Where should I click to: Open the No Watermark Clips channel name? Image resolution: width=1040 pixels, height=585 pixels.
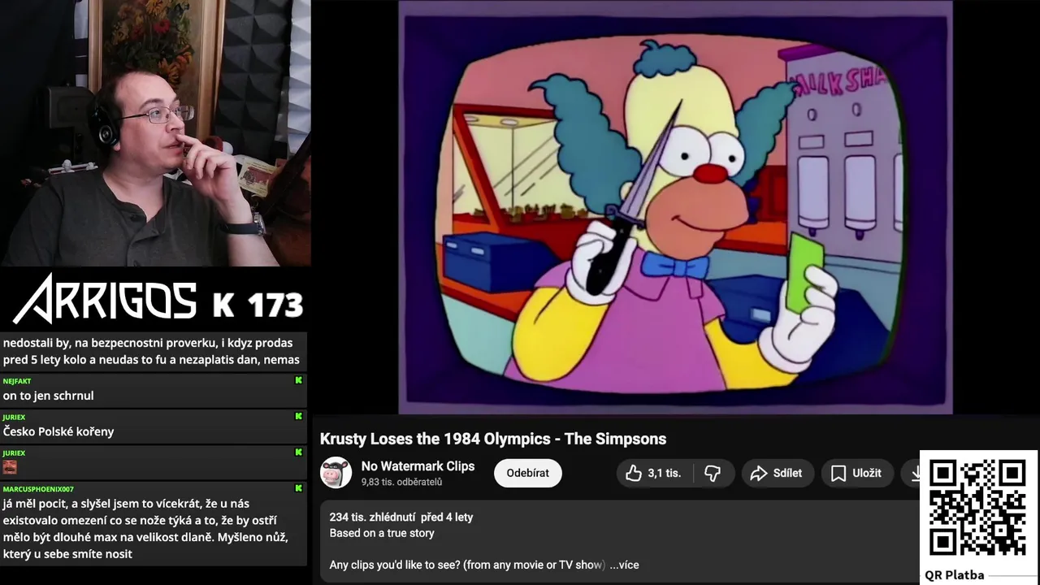point(418,466)
